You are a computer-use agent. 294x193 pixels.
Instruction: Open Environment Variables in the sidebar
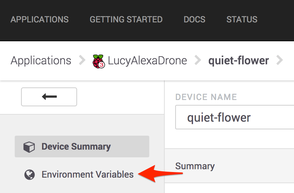[88, 174]
